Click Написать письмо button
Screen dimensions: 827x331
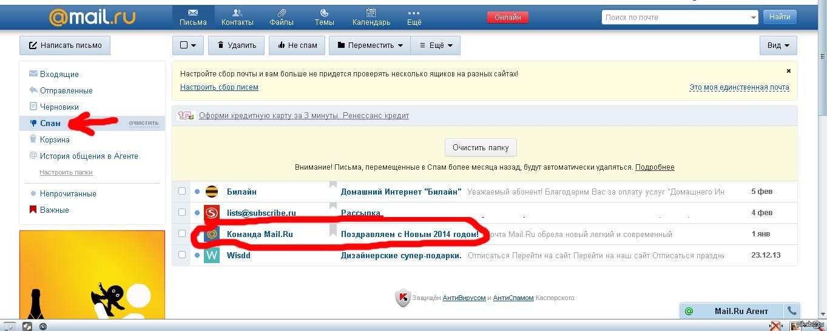click(65, 45)
